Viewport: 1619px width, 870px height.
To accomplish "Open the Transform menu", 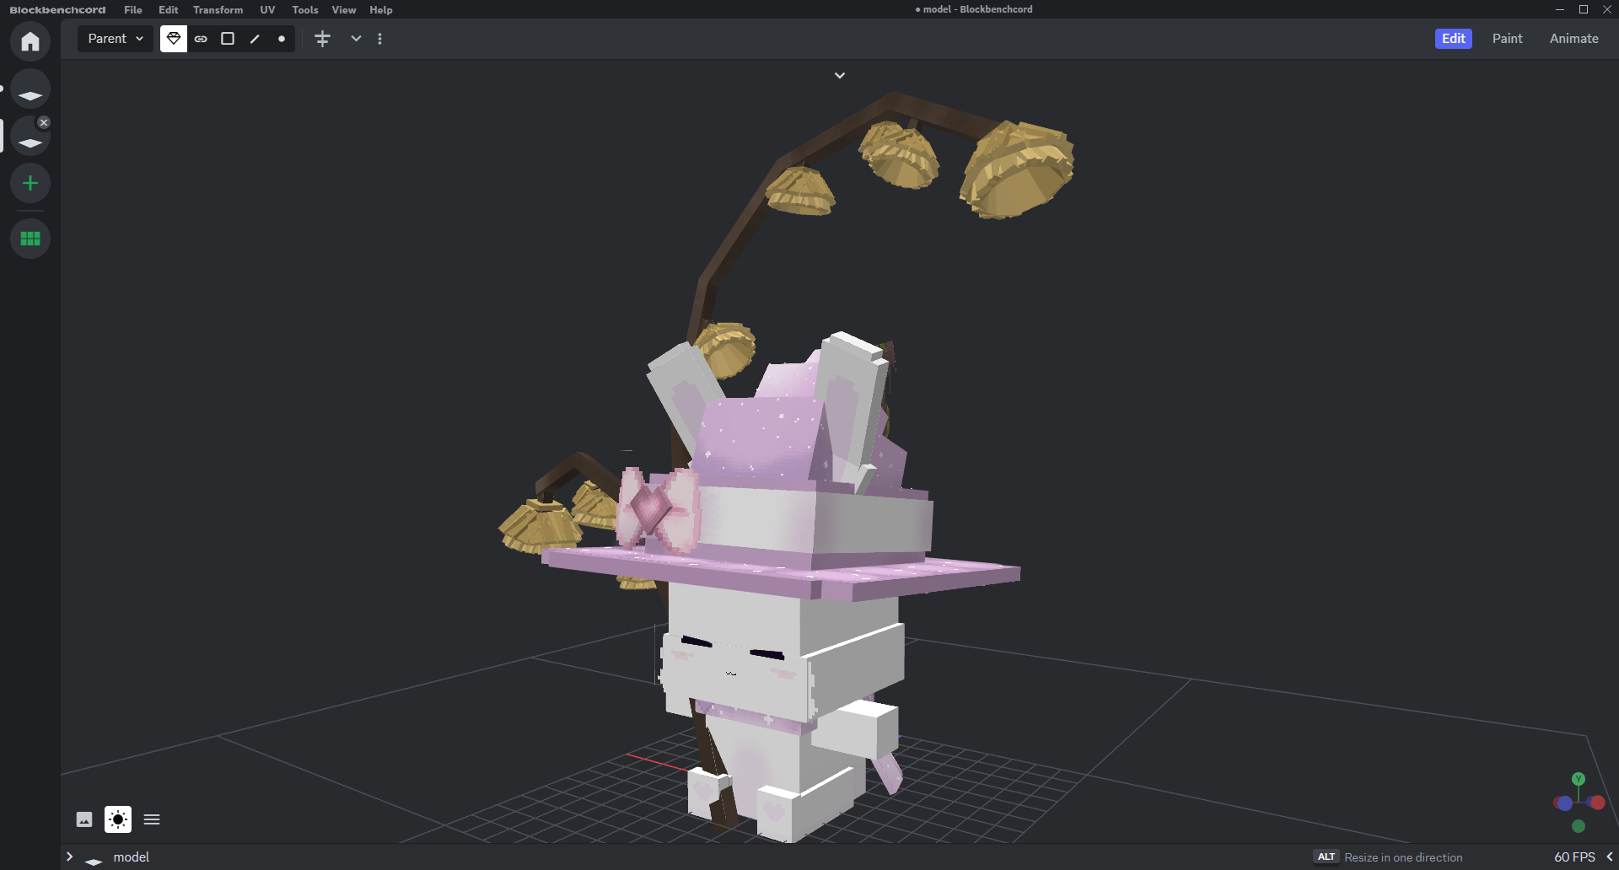I will point(218,10).
